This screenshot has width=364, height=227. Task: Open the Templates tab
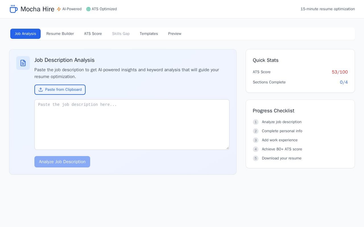pyautogui.click(x=149, y=34)
